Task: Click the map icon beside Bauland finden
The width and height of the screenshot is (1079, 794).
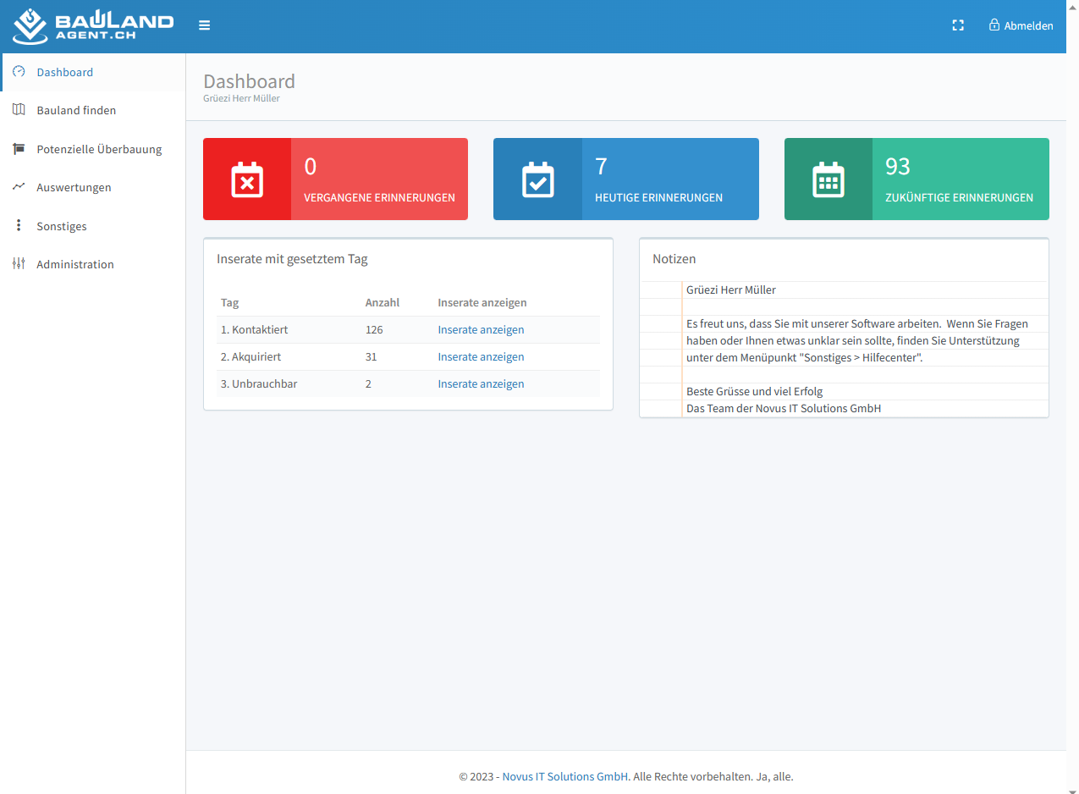Action: point(19,110)
